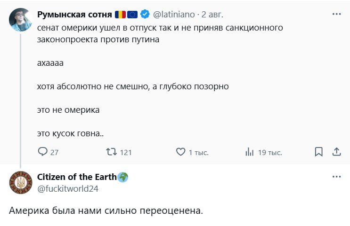Open Citizen of the Earth trident avatar

coord(20,182)
